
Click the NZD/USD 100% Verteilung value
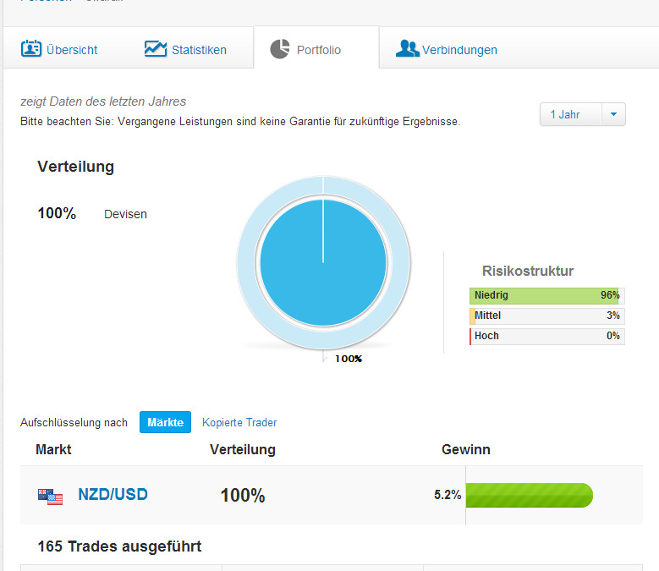coord(243,496)
